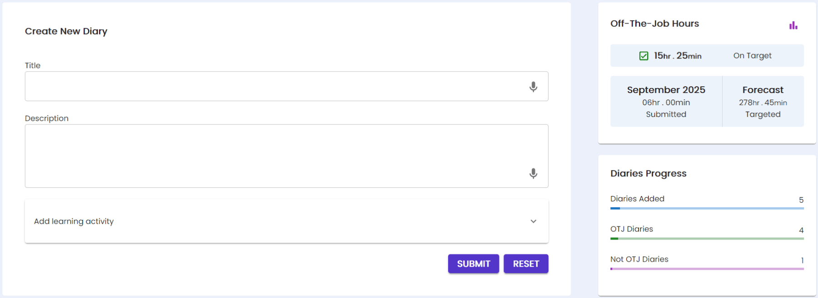This screenshot has width=818, height=298.
Task: Select the September 2025 Submitted hours panel
Action: tap(666, 102)
